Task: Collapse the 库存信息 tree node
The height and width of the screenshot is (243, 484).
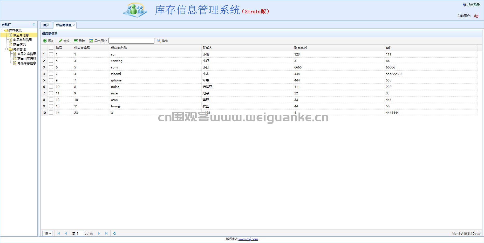Action: tap(2, 30)
